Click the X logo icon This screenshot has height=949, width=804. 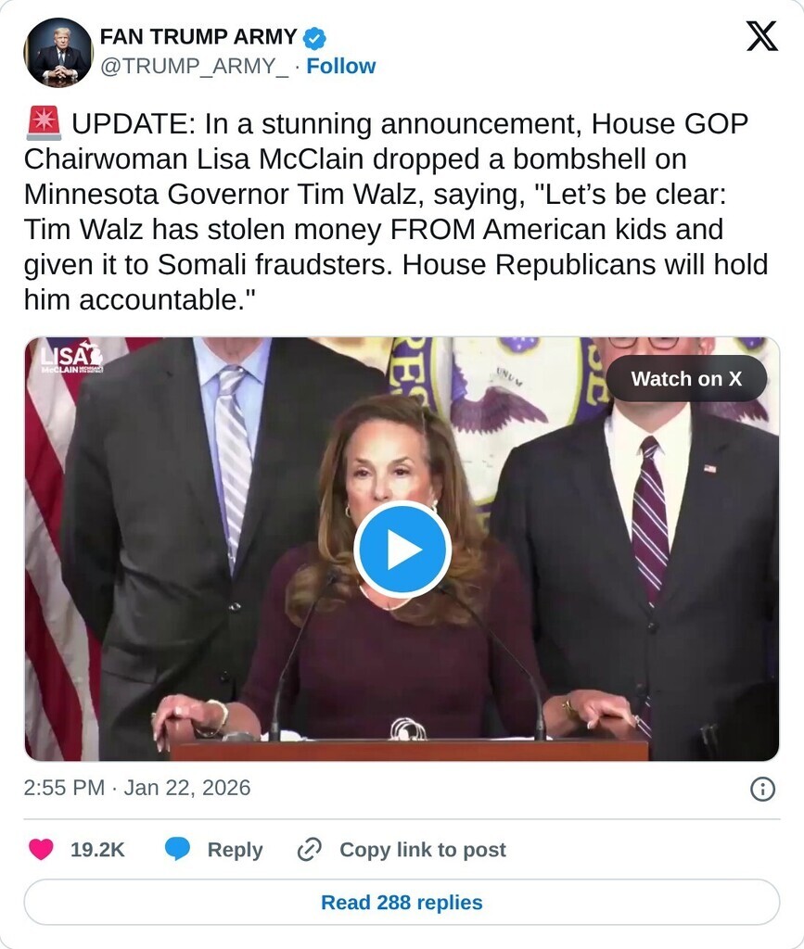(761, 36)
